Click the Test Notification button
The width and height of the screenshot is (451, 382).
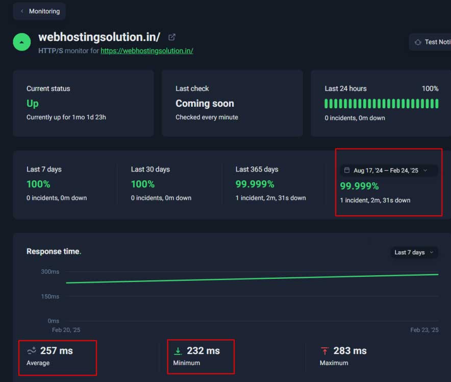(x=430, y=42)
